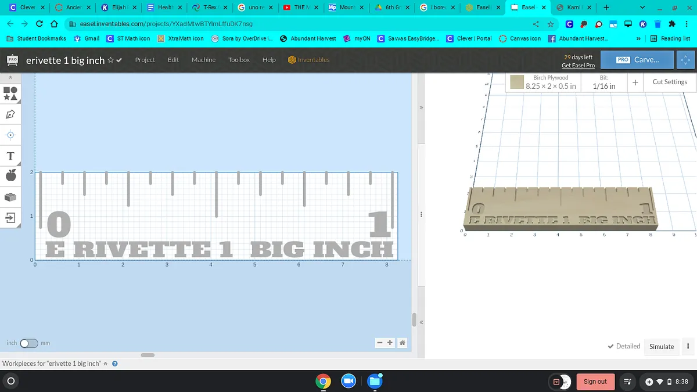Image resolution: width=697 pixels, height=392 pixels.
Task: Click the home reset view icon
Action: pyautogui.click(x=403, y=343)
